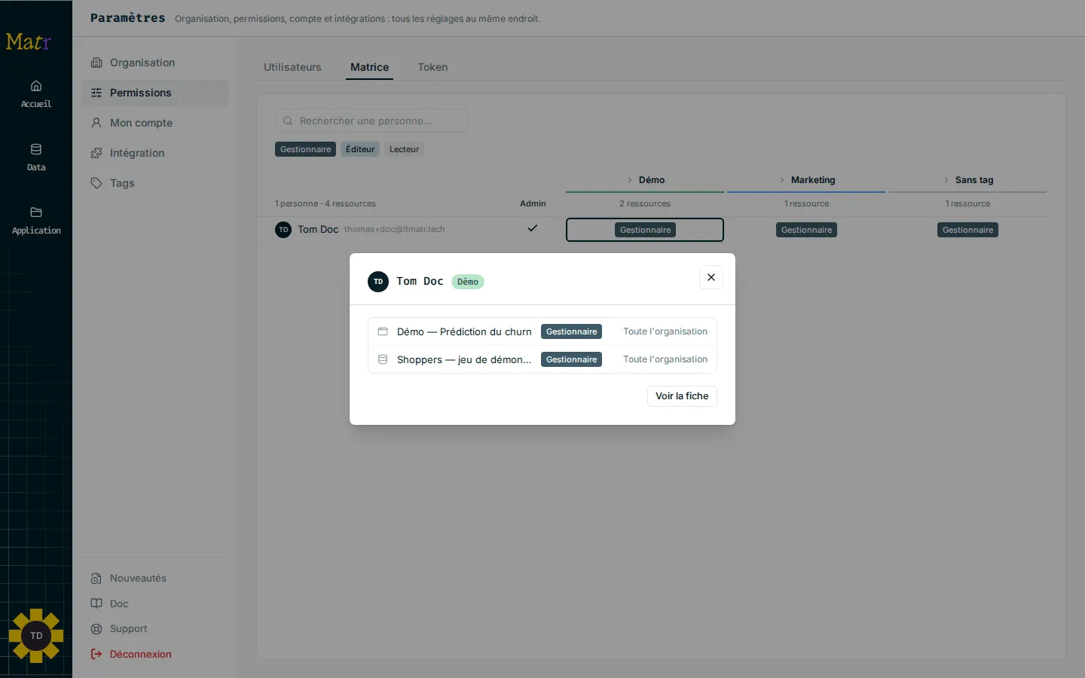Click the Doc book icon
This screenshot has width=1085, height=678.
pyautogui.click(x=96, y=603)
